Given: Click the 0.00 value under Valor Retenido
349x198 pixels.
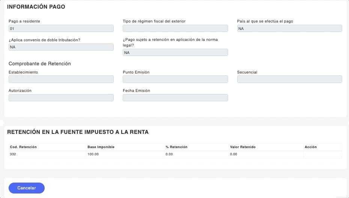Looking at the screenshot, I should (x=234, y=154).
